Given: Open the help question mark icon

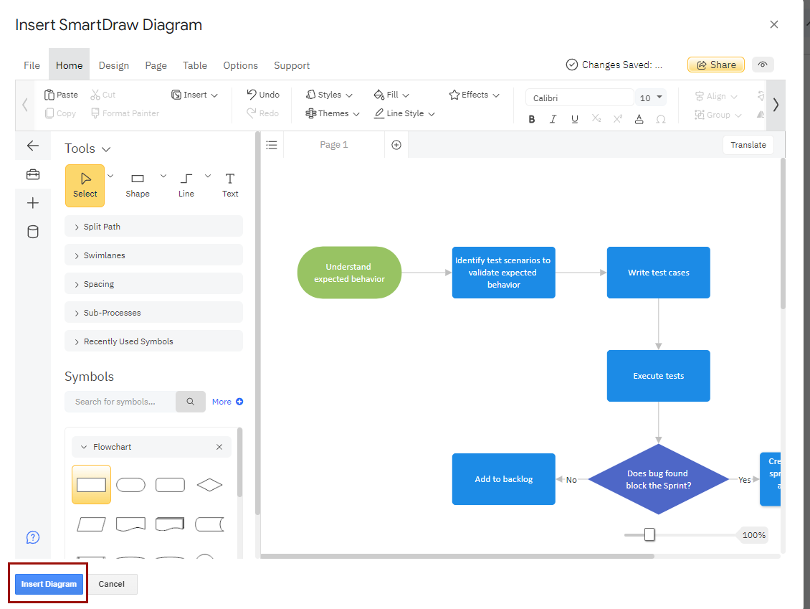Looking at the screenshot, I should (33, 537).
